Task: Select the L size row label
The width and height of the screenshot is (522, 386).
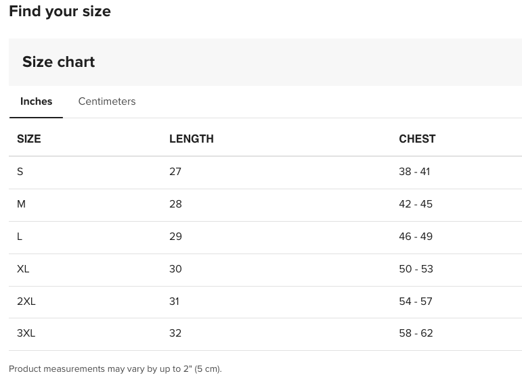Action: [20, 237]
